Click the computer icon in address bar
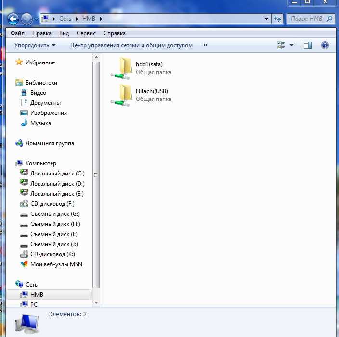The height and width of the screenshot is (337, 339). 45,19
